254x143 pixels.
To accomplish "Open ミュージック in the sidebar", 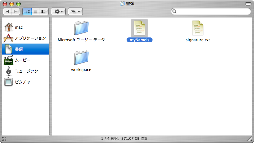I will point(26,71).
